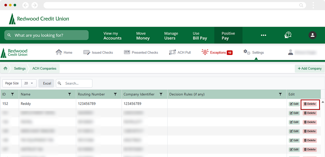The image size is (325, 157).
Task: Select the Positive Pay menu tab
Action: pyautogui.click(x=228, y=36)
